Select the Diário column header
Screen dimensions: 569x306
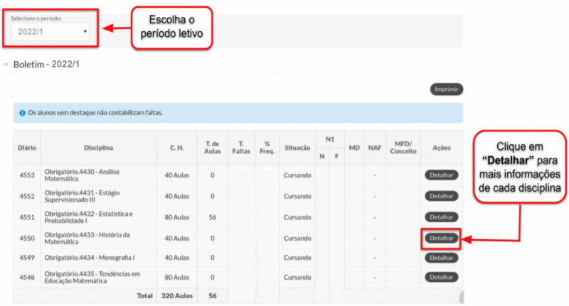pos(27,148)
